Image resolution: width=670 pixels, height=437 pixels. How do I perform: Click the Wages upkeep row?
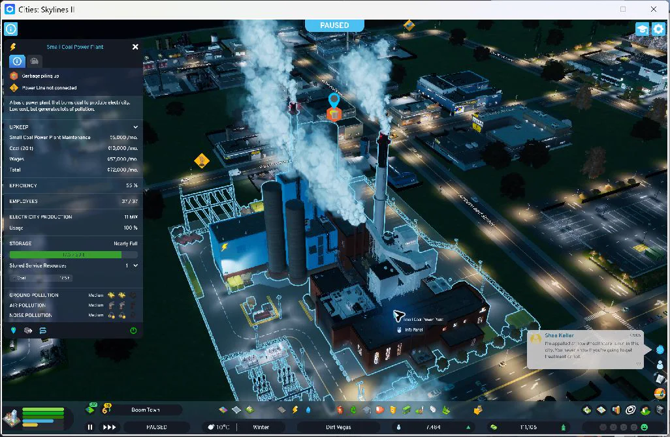pos(74,159)
